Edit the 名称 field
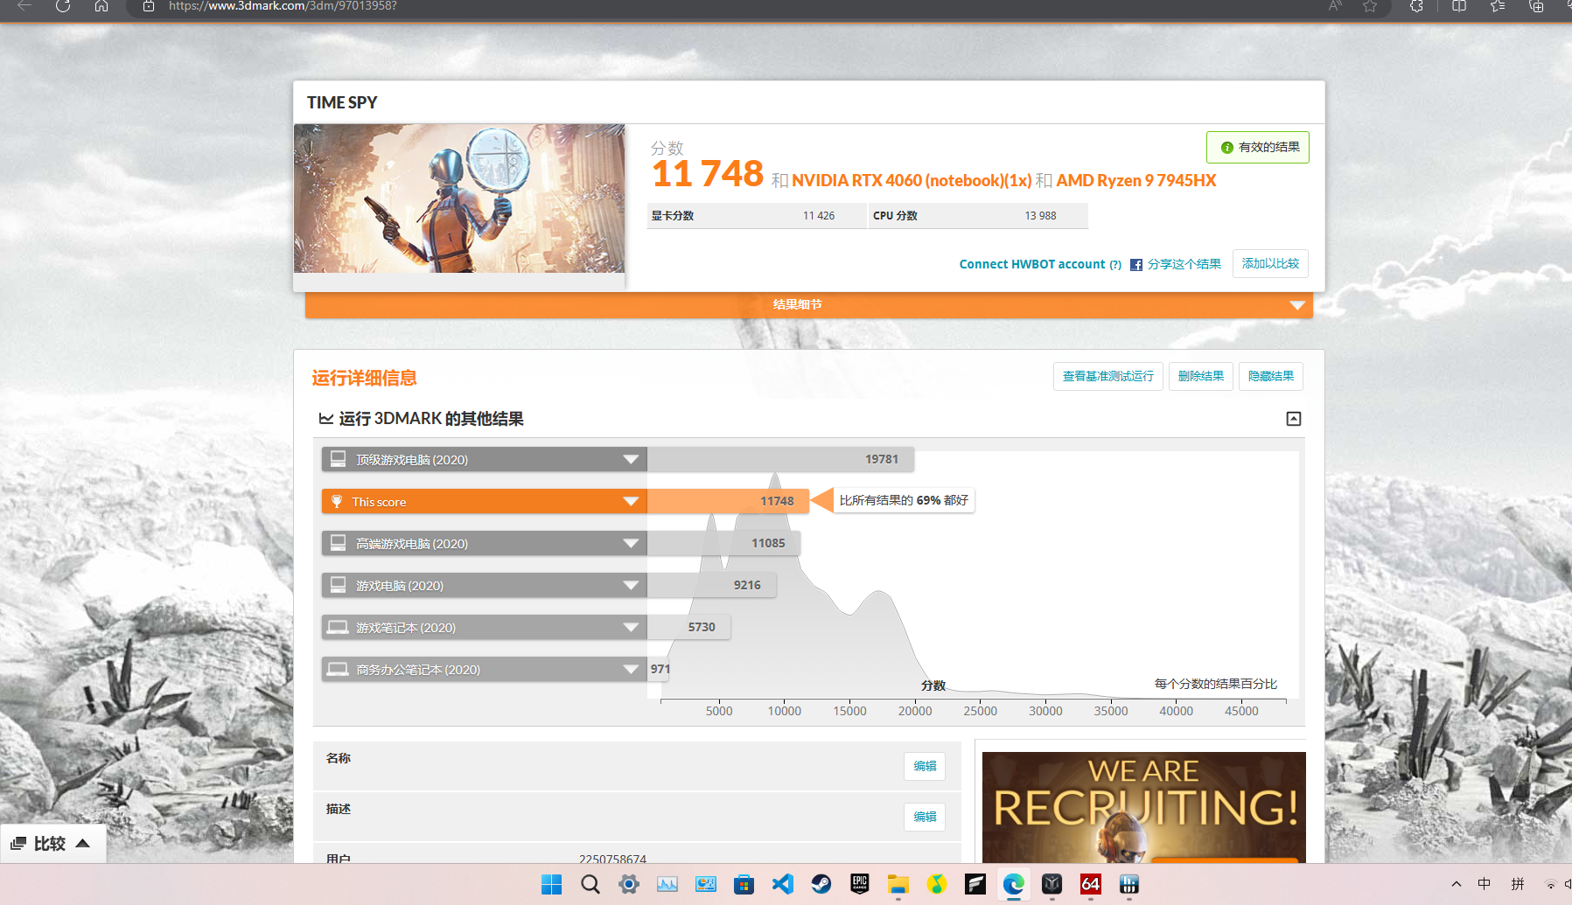Viewport: 1572px width, 905px height. coord(925,766)
